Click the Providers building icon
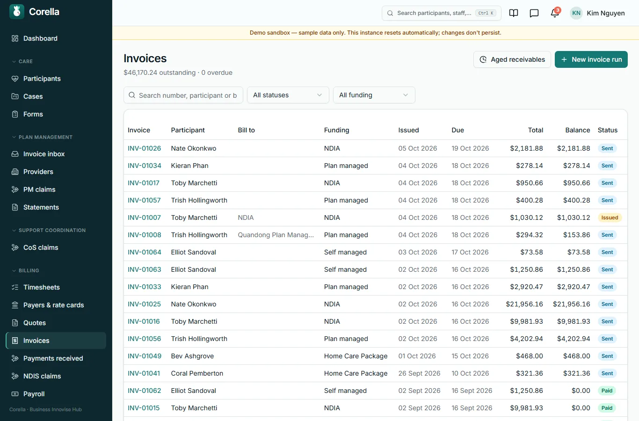 [15, 172]
